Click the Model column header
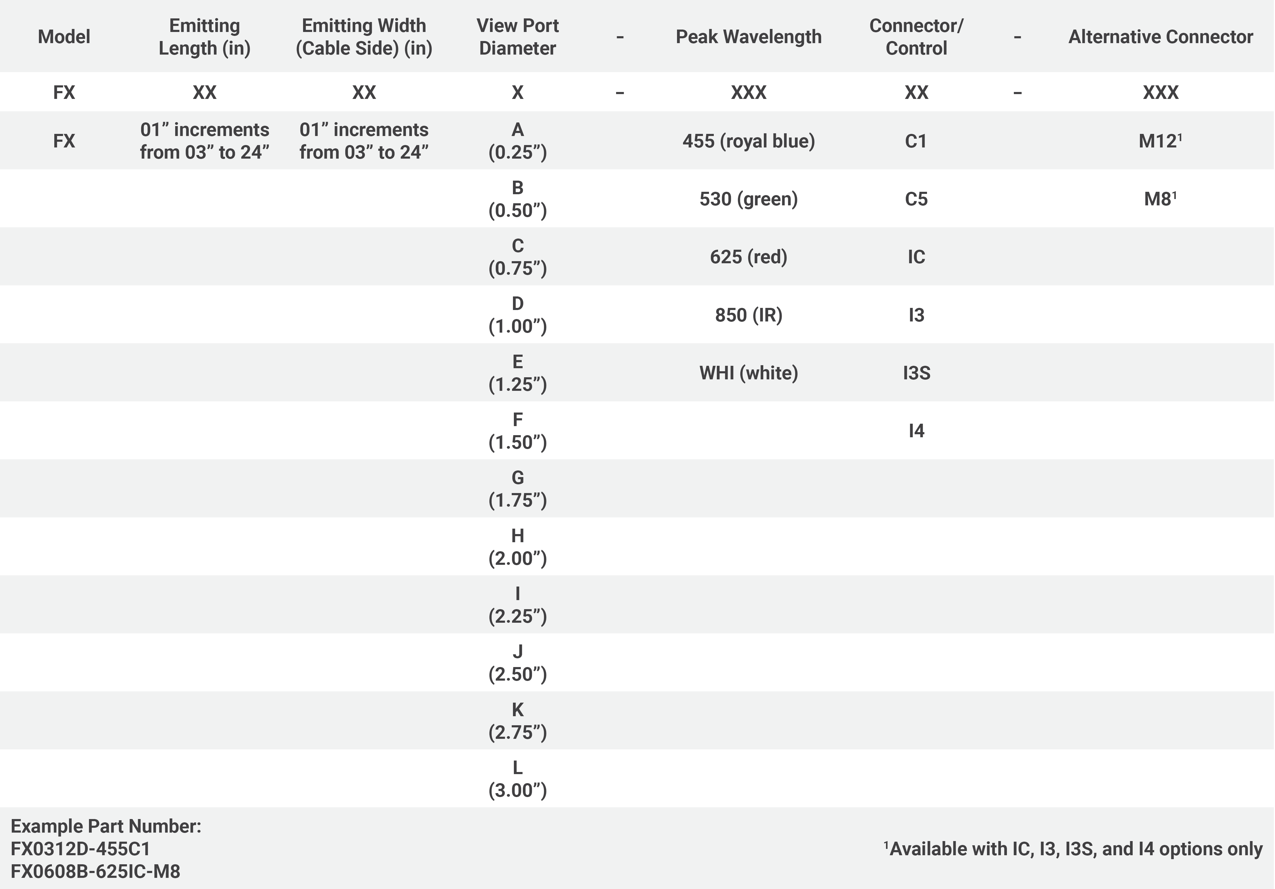The height and width of the screenshot is (889, 1275). pyautogui.click(x=64, y=37)
